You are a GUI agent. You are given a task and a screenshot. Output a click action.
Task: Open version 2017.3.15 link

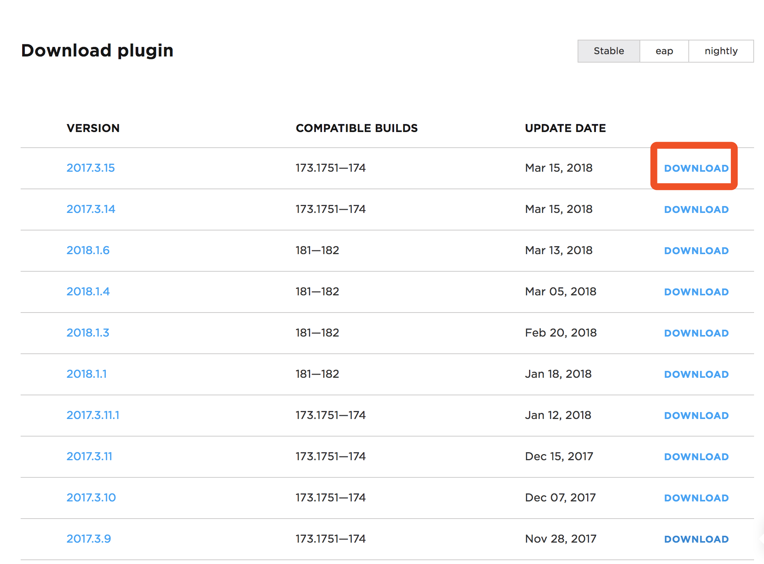click(x=91, y=168)
